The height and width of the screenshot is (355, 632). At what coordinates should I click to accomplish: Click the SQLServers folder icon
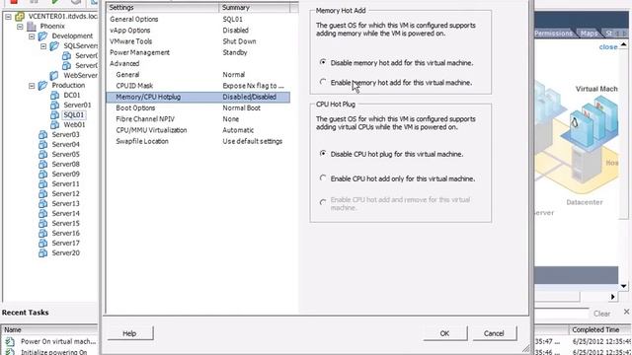click(54, 46)
